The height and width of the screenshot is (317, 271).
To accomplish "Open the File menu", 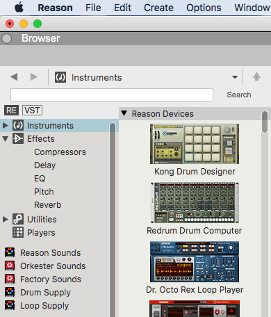I will [93, 8].
